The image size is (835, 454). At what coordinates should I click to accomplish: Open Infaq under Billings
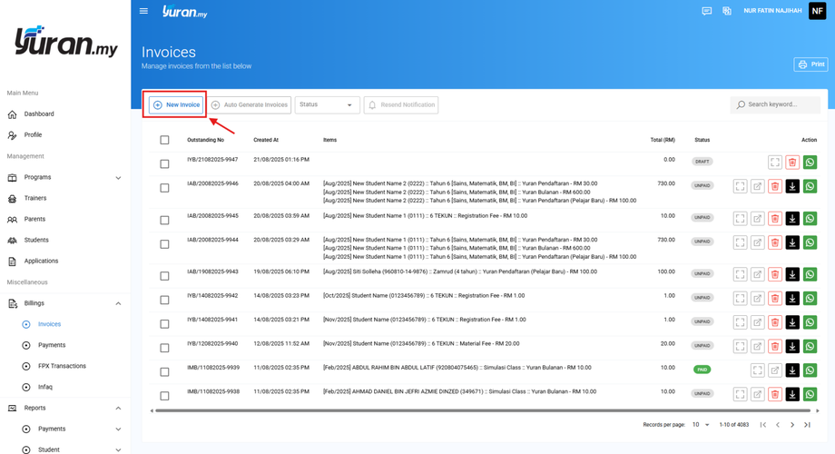pyautogui.click(x=44, y=387)
